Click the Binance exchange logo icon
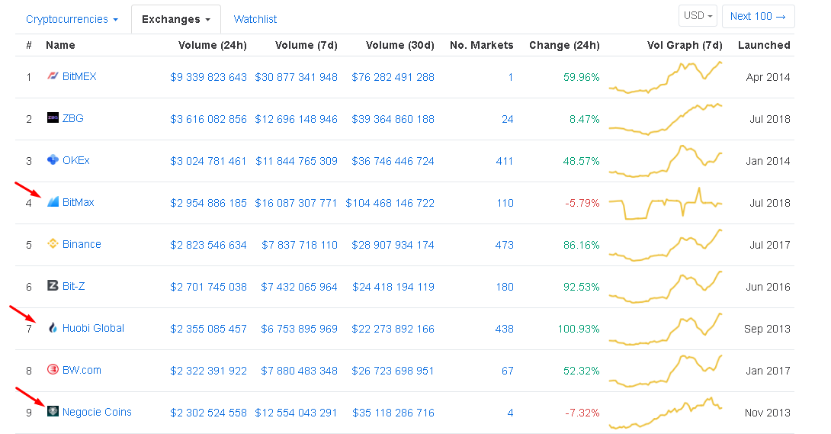The image size is (831, 434). pos(53,244)
